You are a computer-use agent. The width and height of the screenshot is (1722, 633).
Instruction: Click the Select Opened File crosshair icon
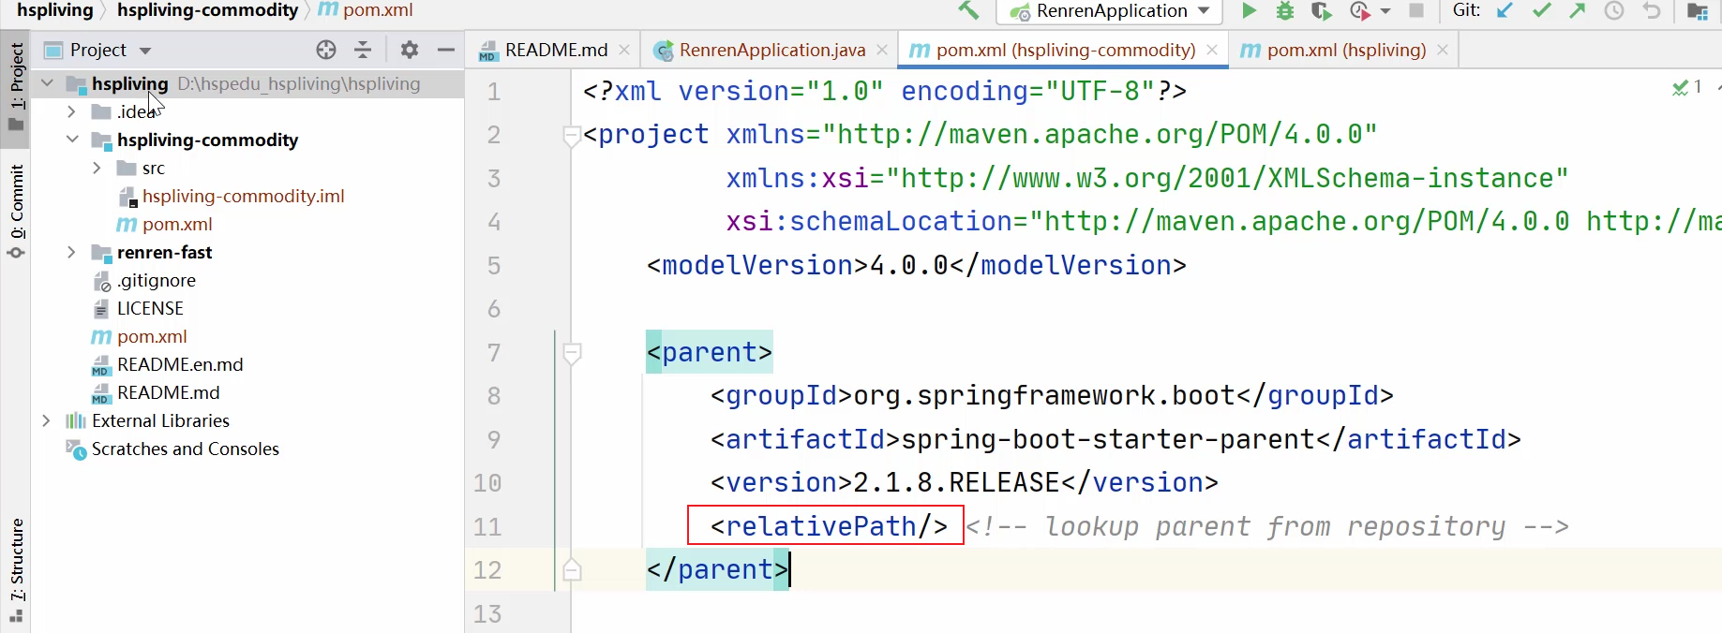pyautogui.click(x=326, y=51)
